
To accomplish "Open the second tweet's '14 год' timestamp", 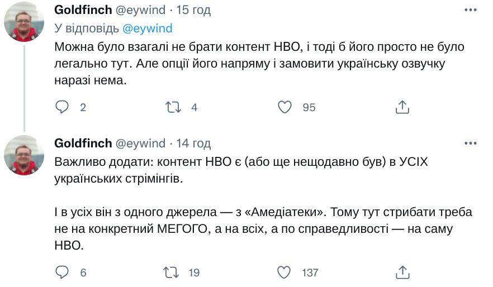I will 193,143.
